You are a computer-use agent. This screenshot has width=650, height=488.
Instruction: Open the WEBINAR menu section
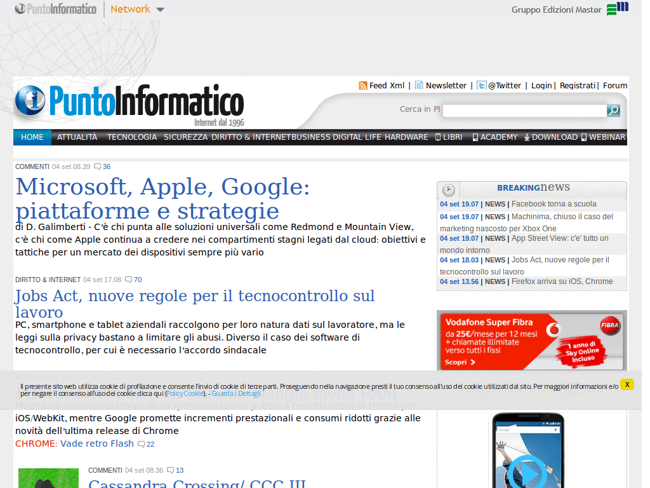(603, 137)
